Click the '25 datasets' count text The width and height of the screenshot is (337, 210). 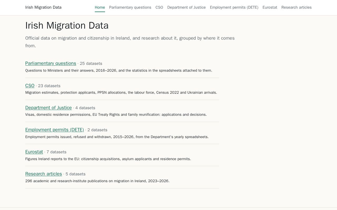(91, 64)
